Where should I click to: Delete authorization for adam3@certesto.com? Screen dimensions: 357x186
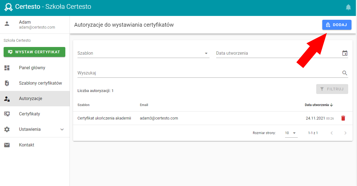pos(343,118)
